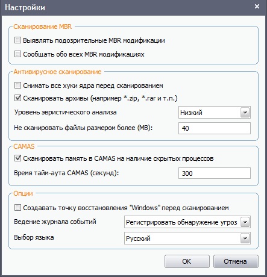Open heuristic level dropdown showing 'Низкий'
The image size is (267, 277).
pos(215,113)
